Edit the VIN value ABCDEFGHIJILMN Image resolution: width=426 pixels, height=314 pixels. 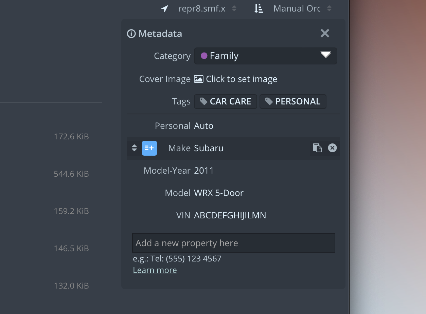(x=230, y=215)
